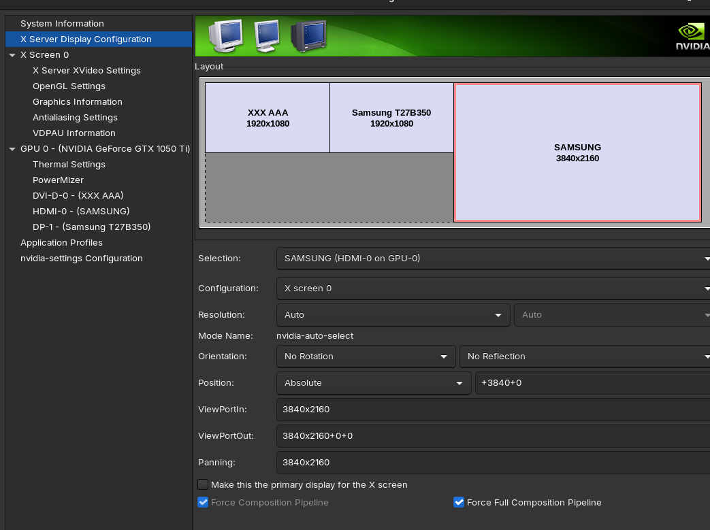Select the Samsung T27B350 display in layout
The height and width of the screenshot is (530, 710).
pyautogui.click(x=391, y=118)
